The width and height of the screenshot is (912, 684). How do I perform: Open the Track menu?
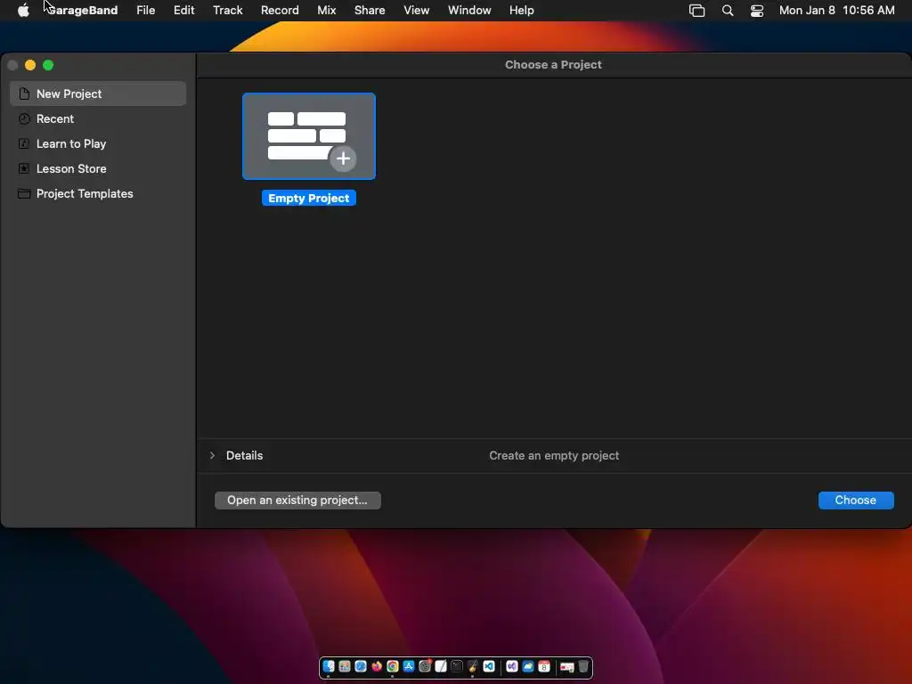(x=227, y=10)
